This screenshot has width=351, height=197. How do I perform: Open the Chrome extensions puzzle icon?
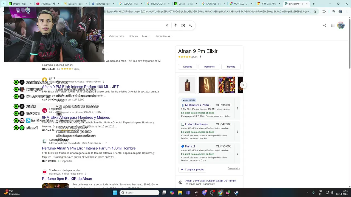(324, 11)
